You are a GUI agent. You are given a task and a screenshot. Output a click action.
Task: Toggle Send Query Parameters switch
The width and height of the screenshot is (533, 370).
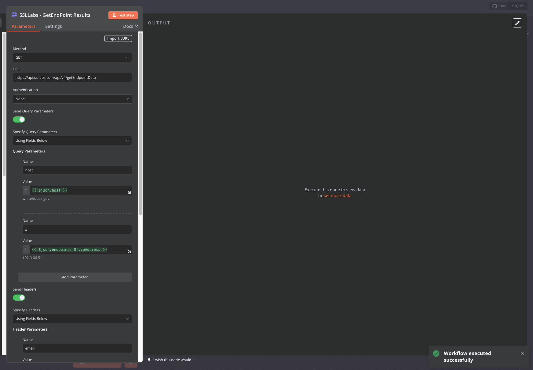coord(19,119)
